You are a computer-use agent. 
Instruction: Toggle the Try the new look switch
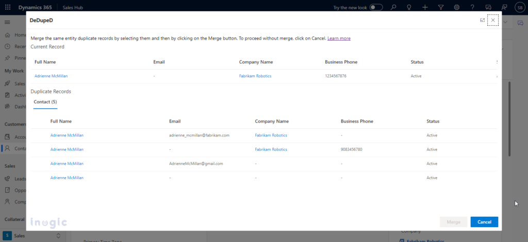(376, 7)
